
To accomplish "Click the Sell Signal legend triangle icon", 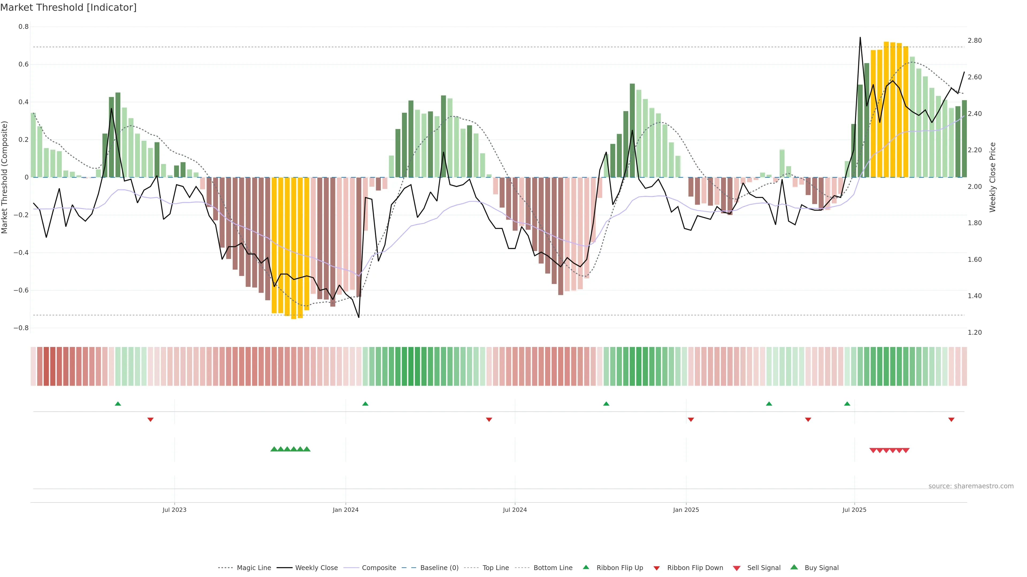I will 737,568.
